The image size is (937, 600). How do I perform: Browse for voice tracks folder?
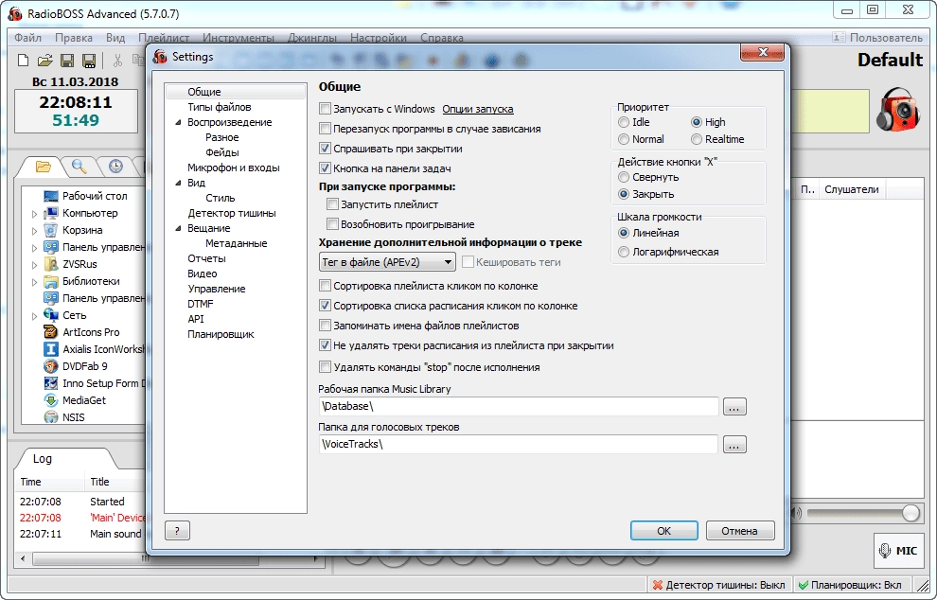tap(734, 445)
